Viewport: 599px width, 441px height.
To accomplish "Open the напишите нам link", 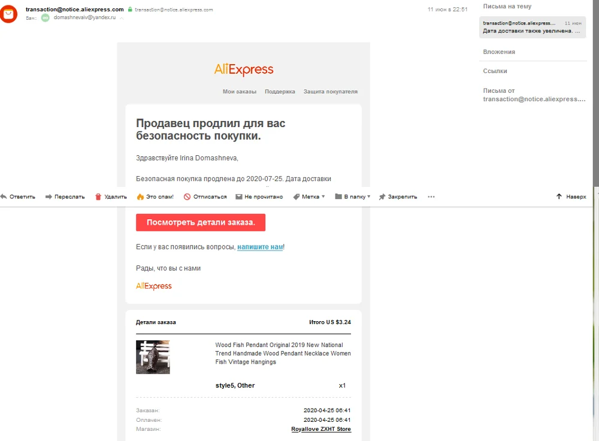I will click(x=260, y=247).
